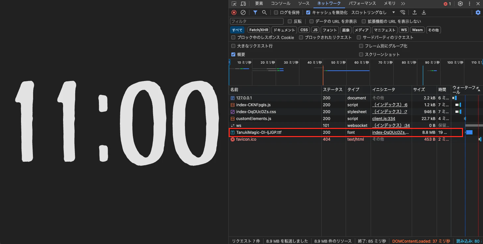Uncheck the 概要 checkbox
This screenshot has width=483, height=244.
pyautogui.click(x=233, y=54)
